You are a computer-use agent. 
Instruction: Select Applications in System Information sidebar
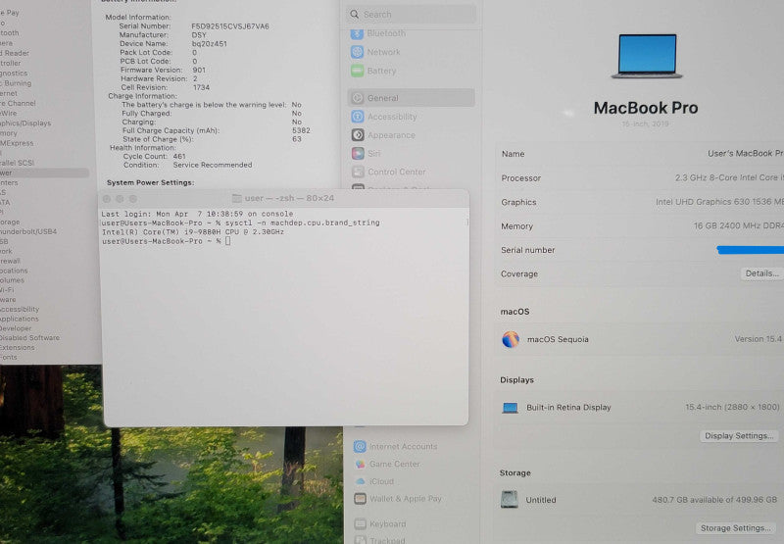coord(19,319)
